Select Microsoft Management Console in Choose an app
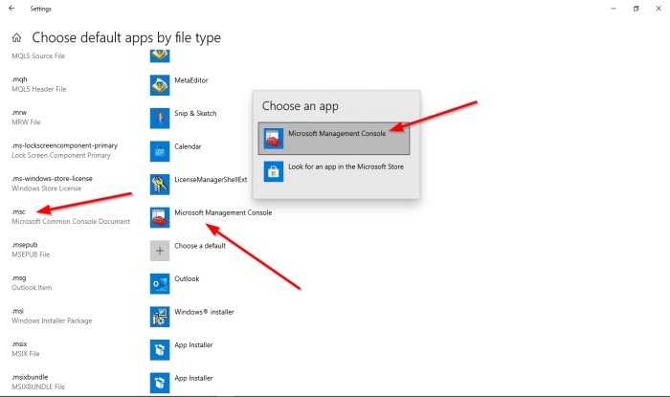 pyautogui.click(x=334, y=139)
